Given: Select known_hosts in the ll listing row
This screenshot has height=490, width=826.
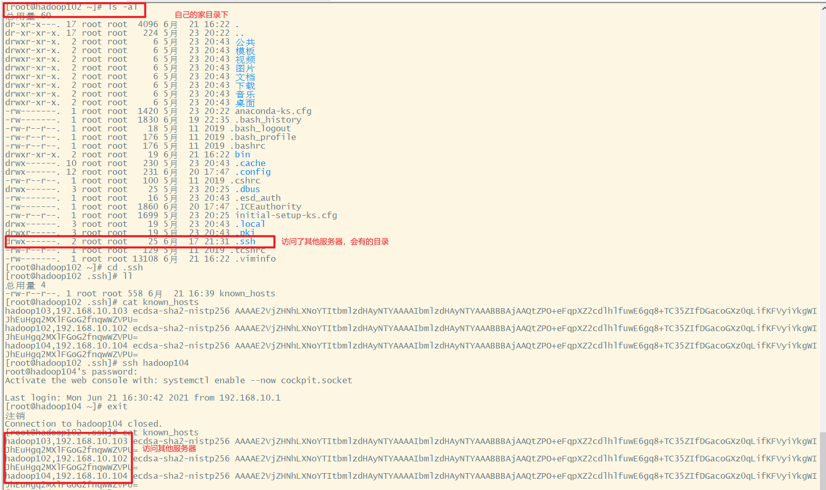Looking at the screenshot, I should click(x=247, y=293).
